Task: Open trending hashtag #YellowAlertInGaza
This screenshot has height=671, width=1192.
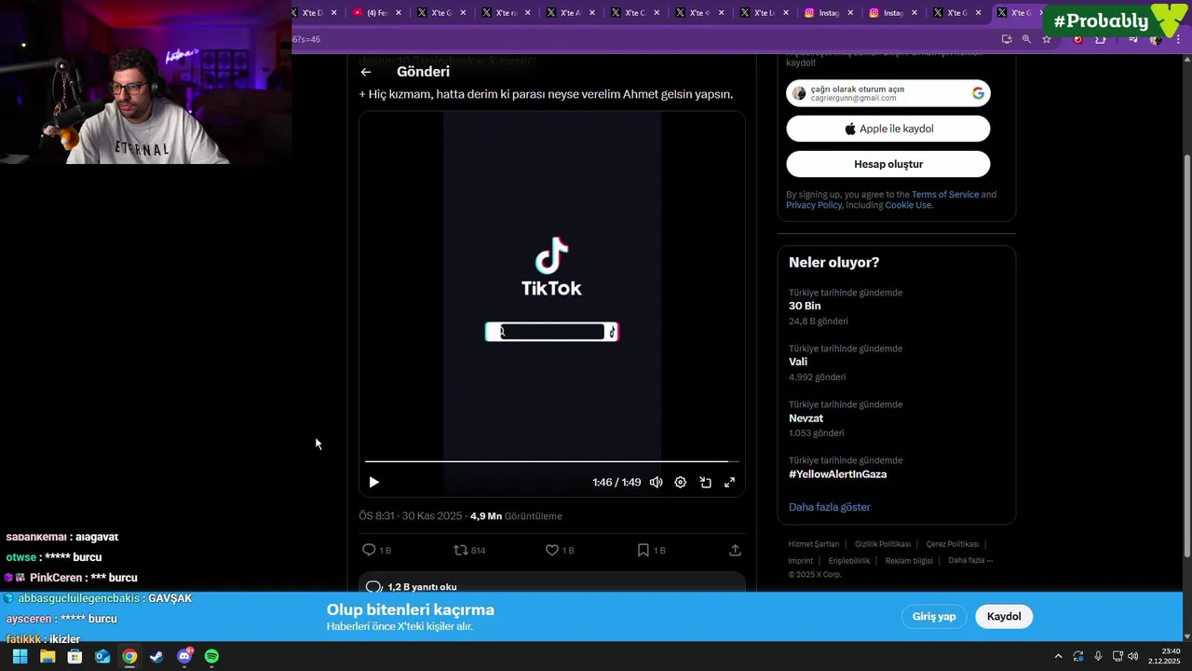Action: 896,468
